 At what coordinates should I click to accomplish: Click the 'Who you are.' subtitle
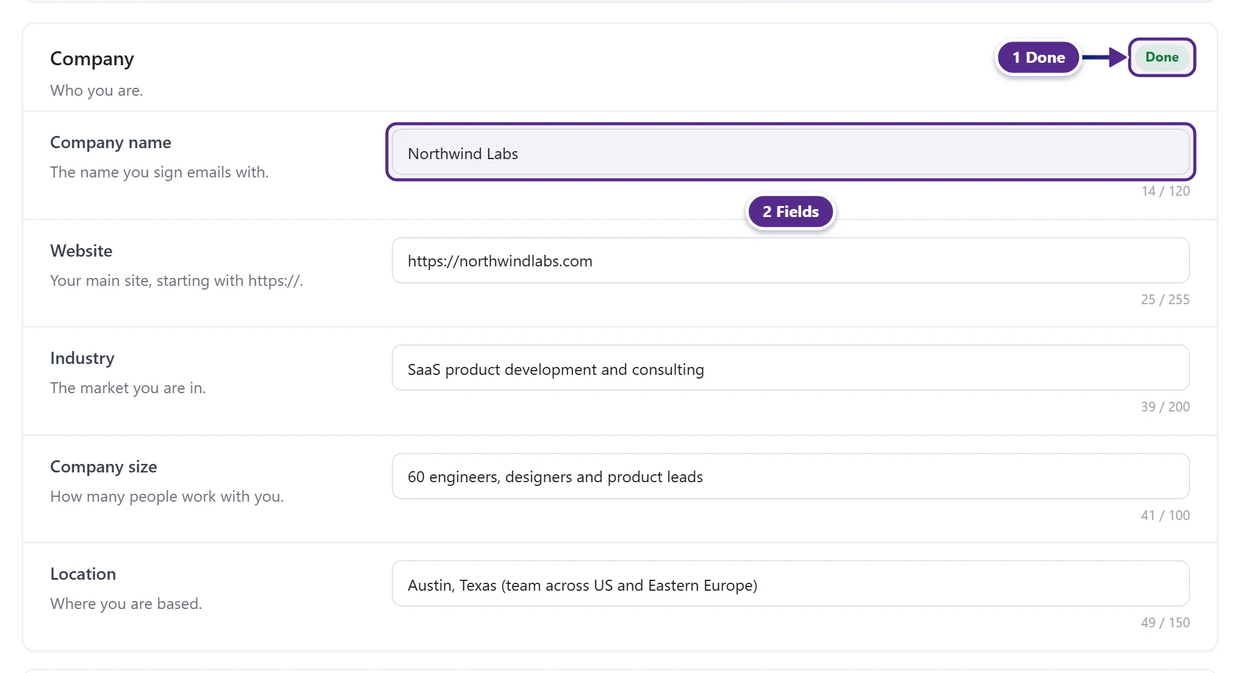[96, 91]
